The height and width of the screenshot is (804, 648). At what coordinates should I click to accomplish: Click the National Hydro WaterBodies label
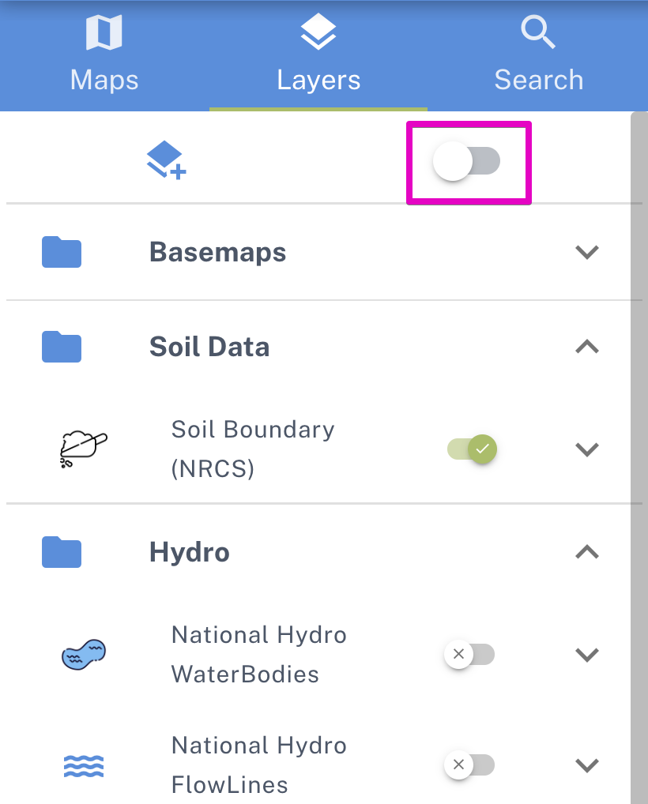[258, 654]
